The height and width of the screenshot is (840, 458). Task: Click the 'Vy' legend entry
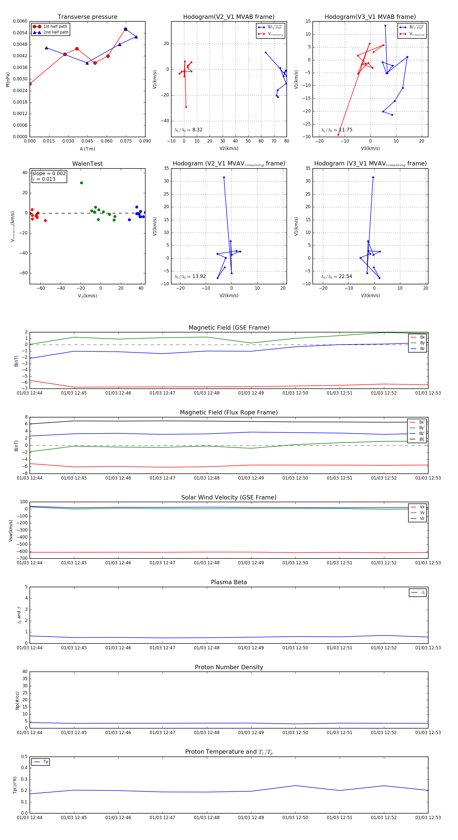(x=418, y=513)
